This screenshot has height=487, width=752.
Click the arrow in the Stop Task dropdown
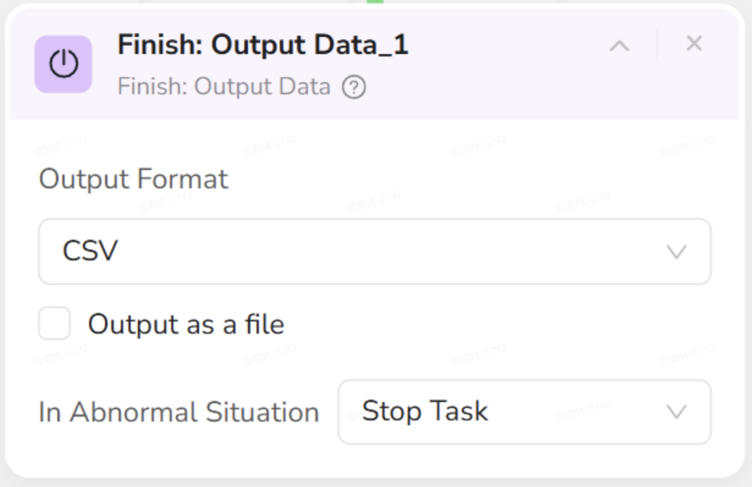(x=676, y=412)
